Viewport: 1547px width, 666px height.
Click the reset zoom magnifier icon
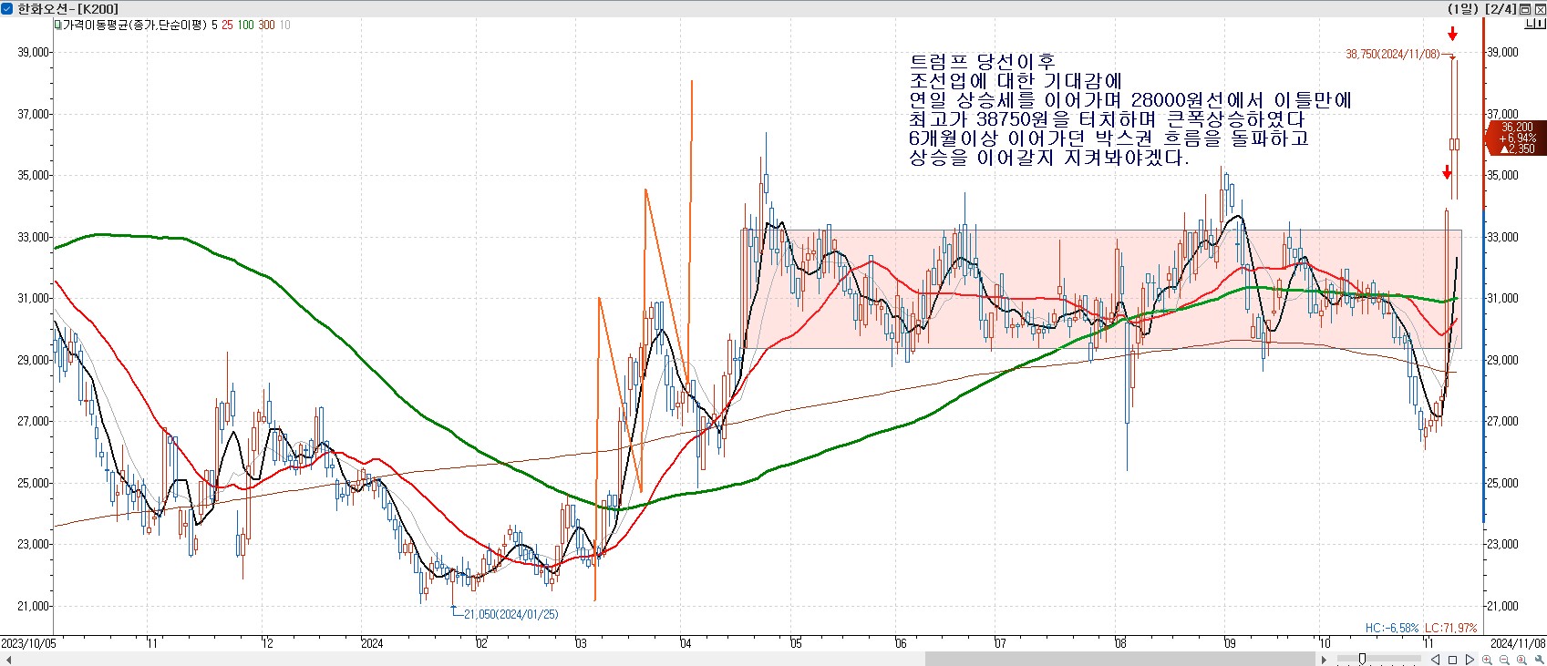(1521, 660)
